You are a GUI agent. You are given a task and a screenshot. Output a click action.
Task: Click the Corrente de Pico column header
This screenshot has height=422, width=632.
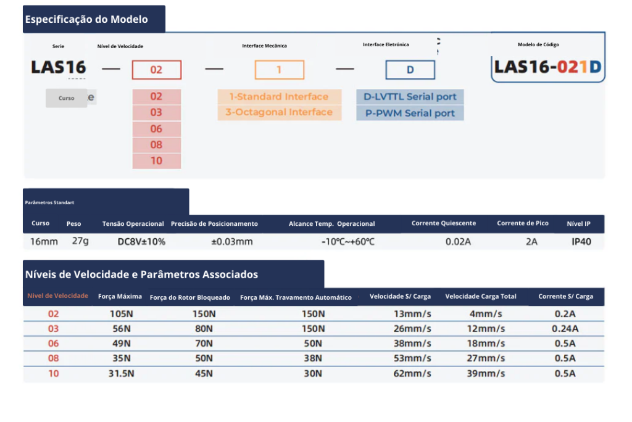[523, 223]
